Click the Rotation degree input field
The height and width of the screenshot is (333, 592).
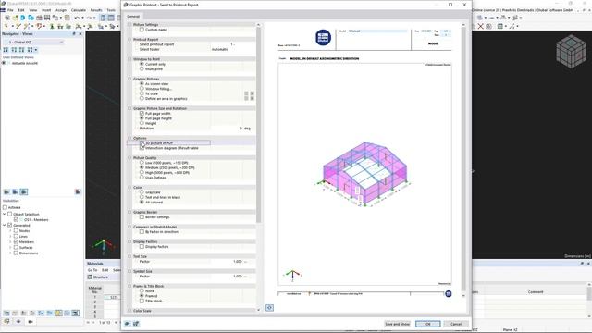(232, 129)
